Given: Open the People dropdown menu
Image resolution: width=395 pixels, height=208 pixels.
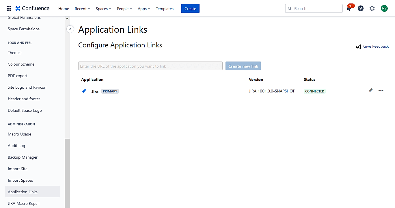Looking at the screenshot, I should click(124, 9).
